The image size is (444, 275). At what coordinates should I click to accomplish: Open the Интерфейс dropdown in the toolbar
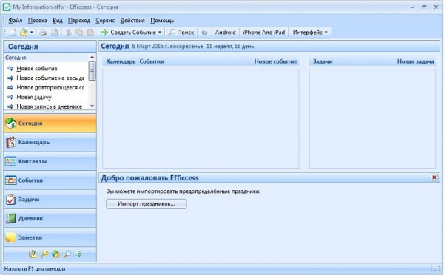point(310,33)
